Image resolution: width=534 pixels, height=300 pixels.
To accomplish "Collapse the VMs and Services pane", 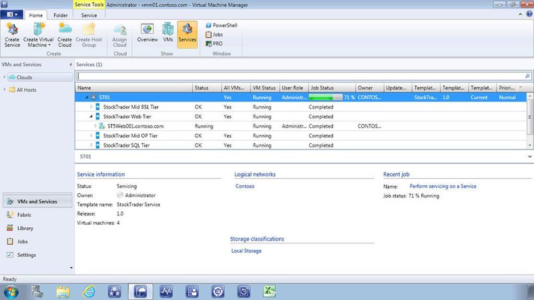I will pos(71,64).
